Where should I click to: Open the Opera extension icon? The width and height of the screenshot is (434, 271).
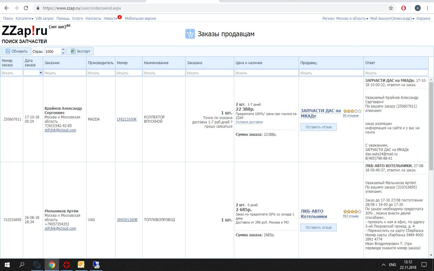coord(404,8)
